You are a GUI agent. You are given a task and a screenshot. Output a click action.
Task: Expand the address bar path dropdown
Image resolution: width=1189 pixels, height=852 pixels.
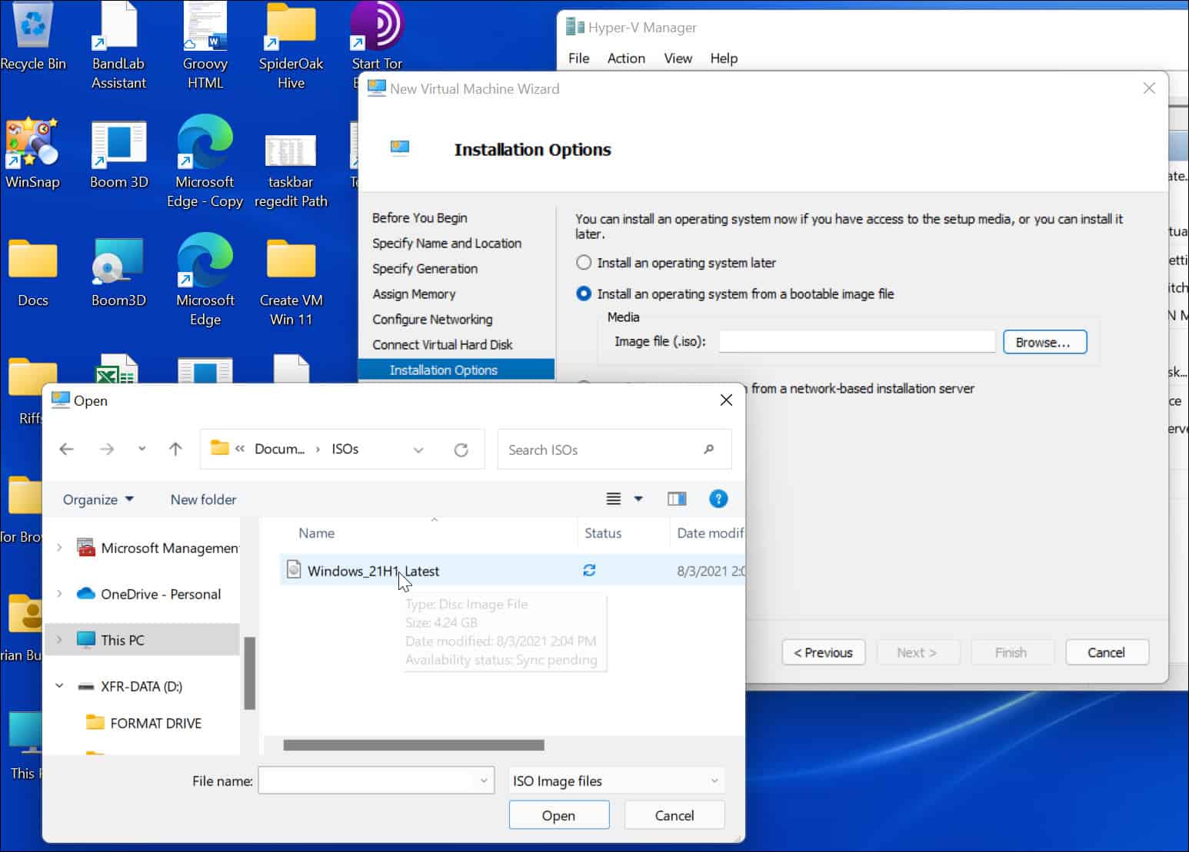coord(418,450)
